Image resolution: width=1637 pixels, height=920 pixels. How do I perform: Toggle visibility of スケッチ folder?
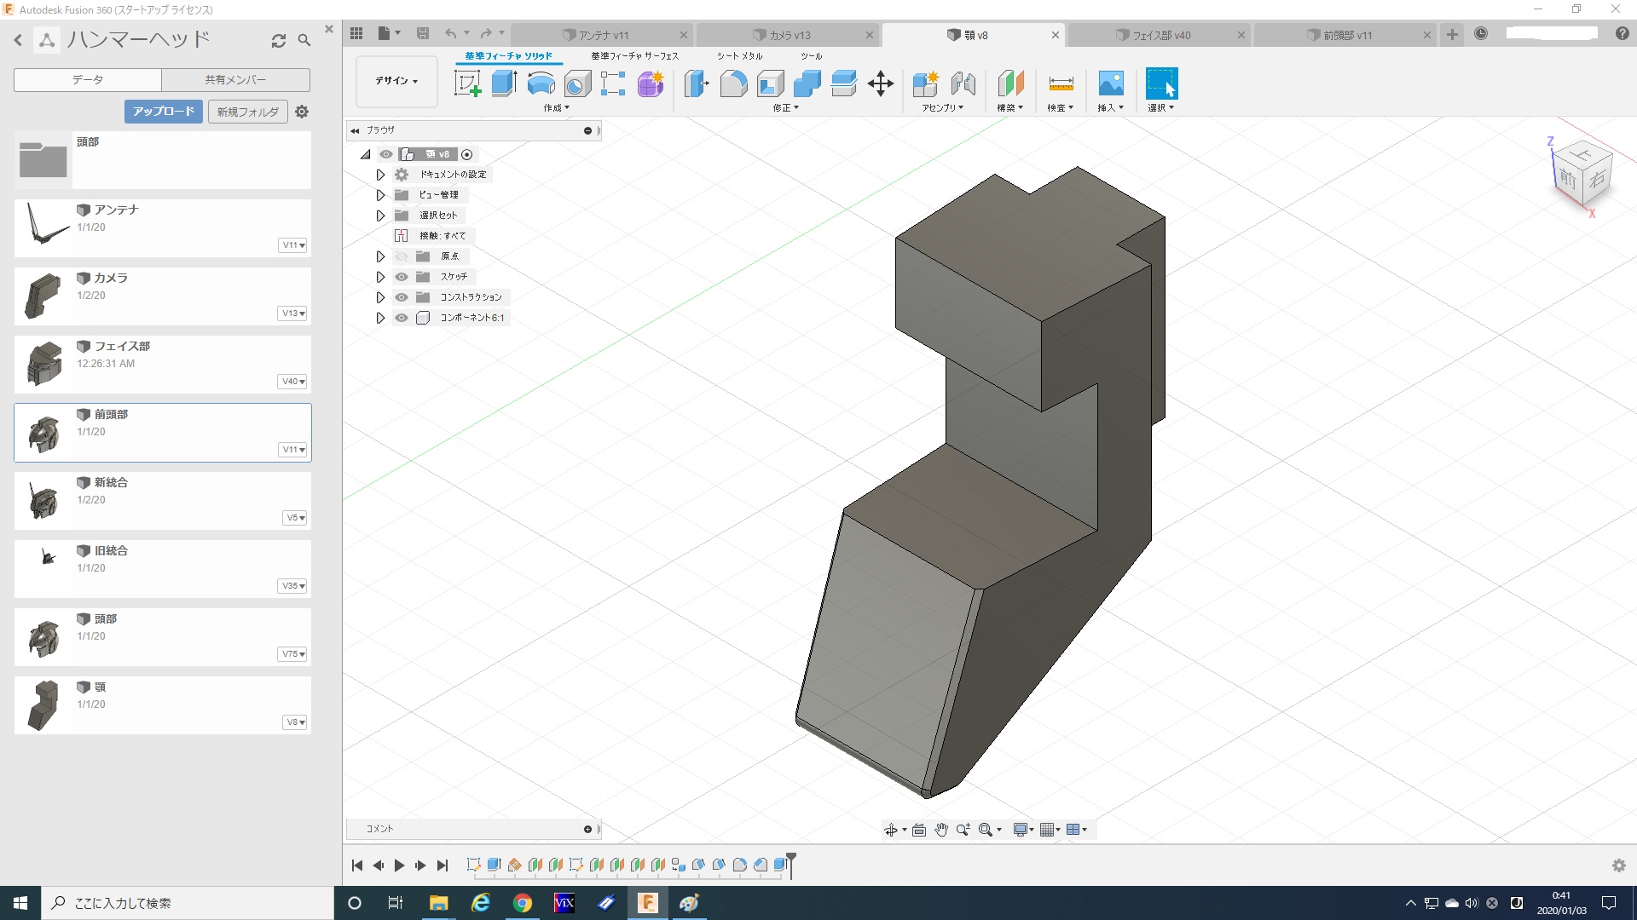(x=402, y=277)
